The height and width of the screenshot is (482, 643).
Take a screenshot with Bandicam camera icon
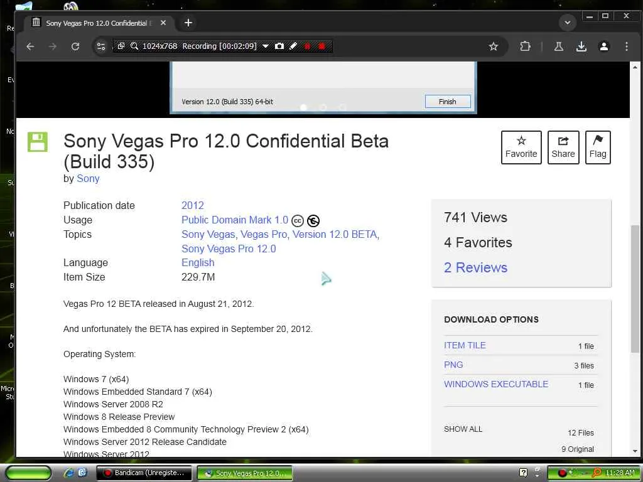click(279, 46)
